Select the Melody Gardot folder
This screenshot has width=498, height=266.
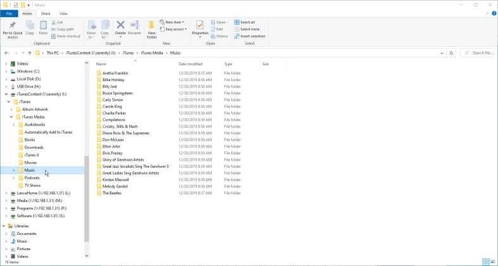[115, 186]
